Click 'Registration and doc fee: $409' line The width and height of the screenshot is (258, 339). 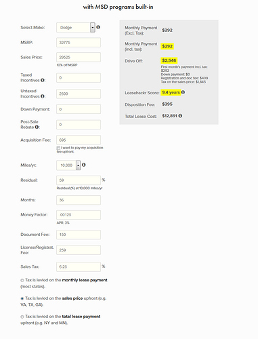[184, 78]
